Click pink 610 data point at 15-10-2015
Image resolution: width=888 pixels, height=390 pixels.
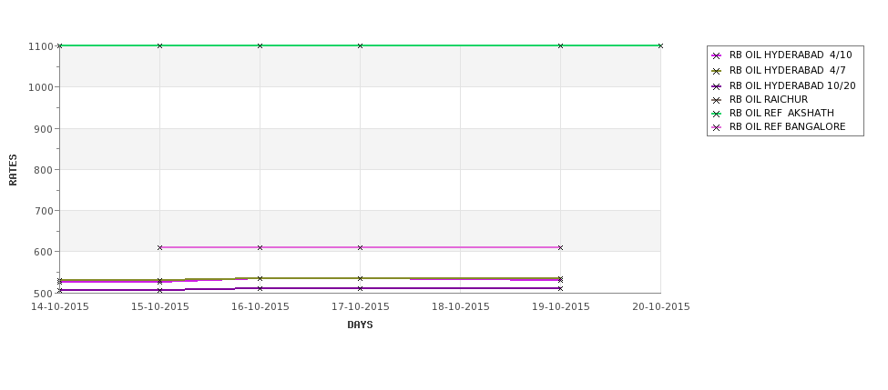(159, 247)
